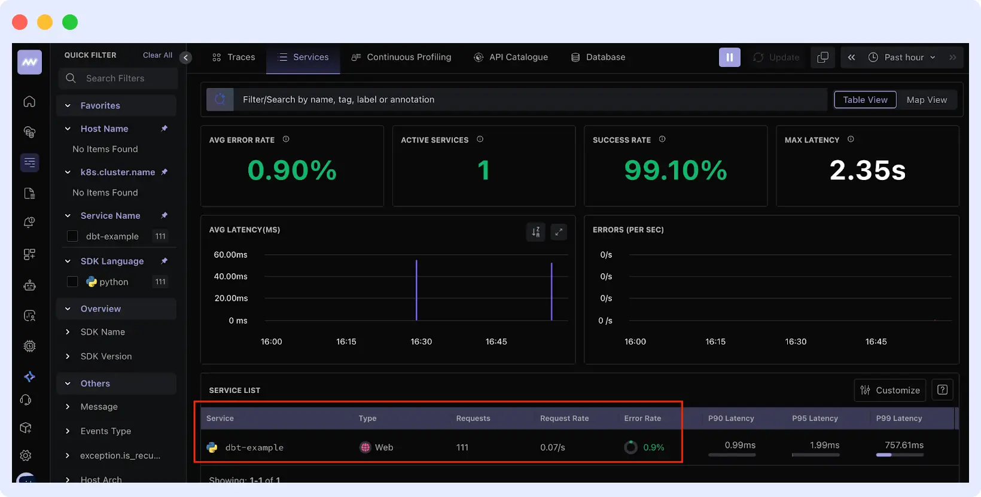
Task: Open the headset support sidebar icon
Action: pyautogui.click(x=26, y=400)
